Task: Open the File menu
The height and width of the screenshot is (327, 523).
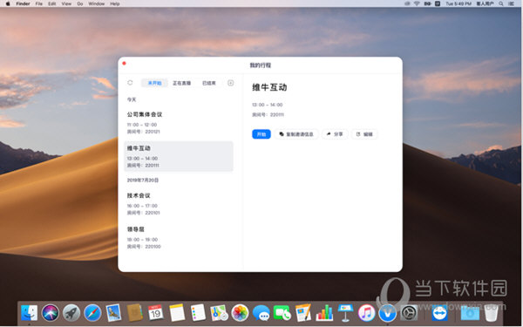Action: point(39,3)
